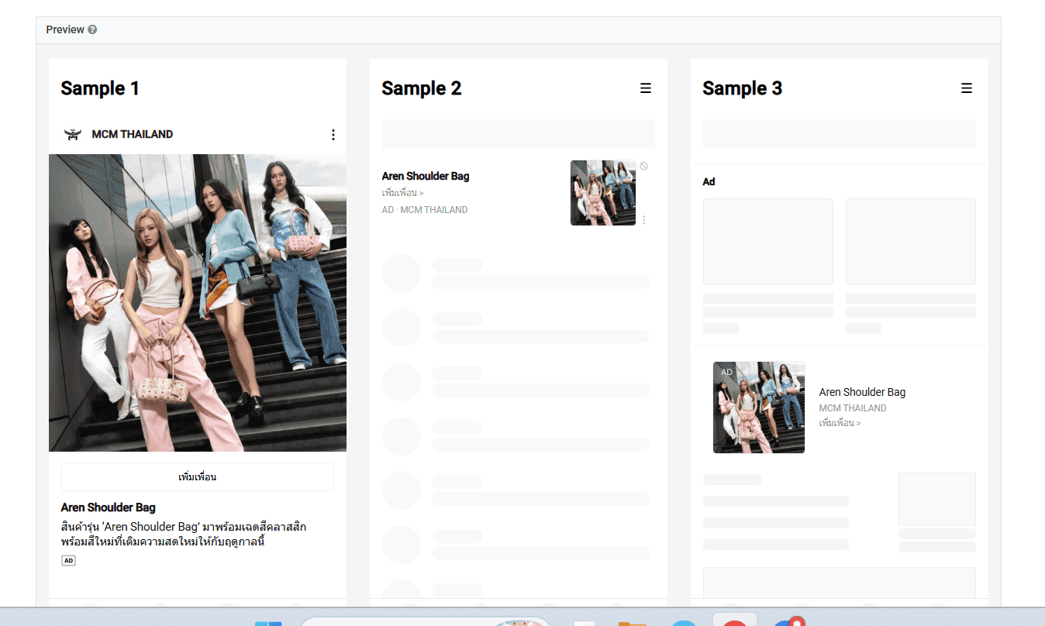Viewport: 1045px width, 626px height.
Task: Click the MCM logo in Sample 1
Action: coord(73,135)
